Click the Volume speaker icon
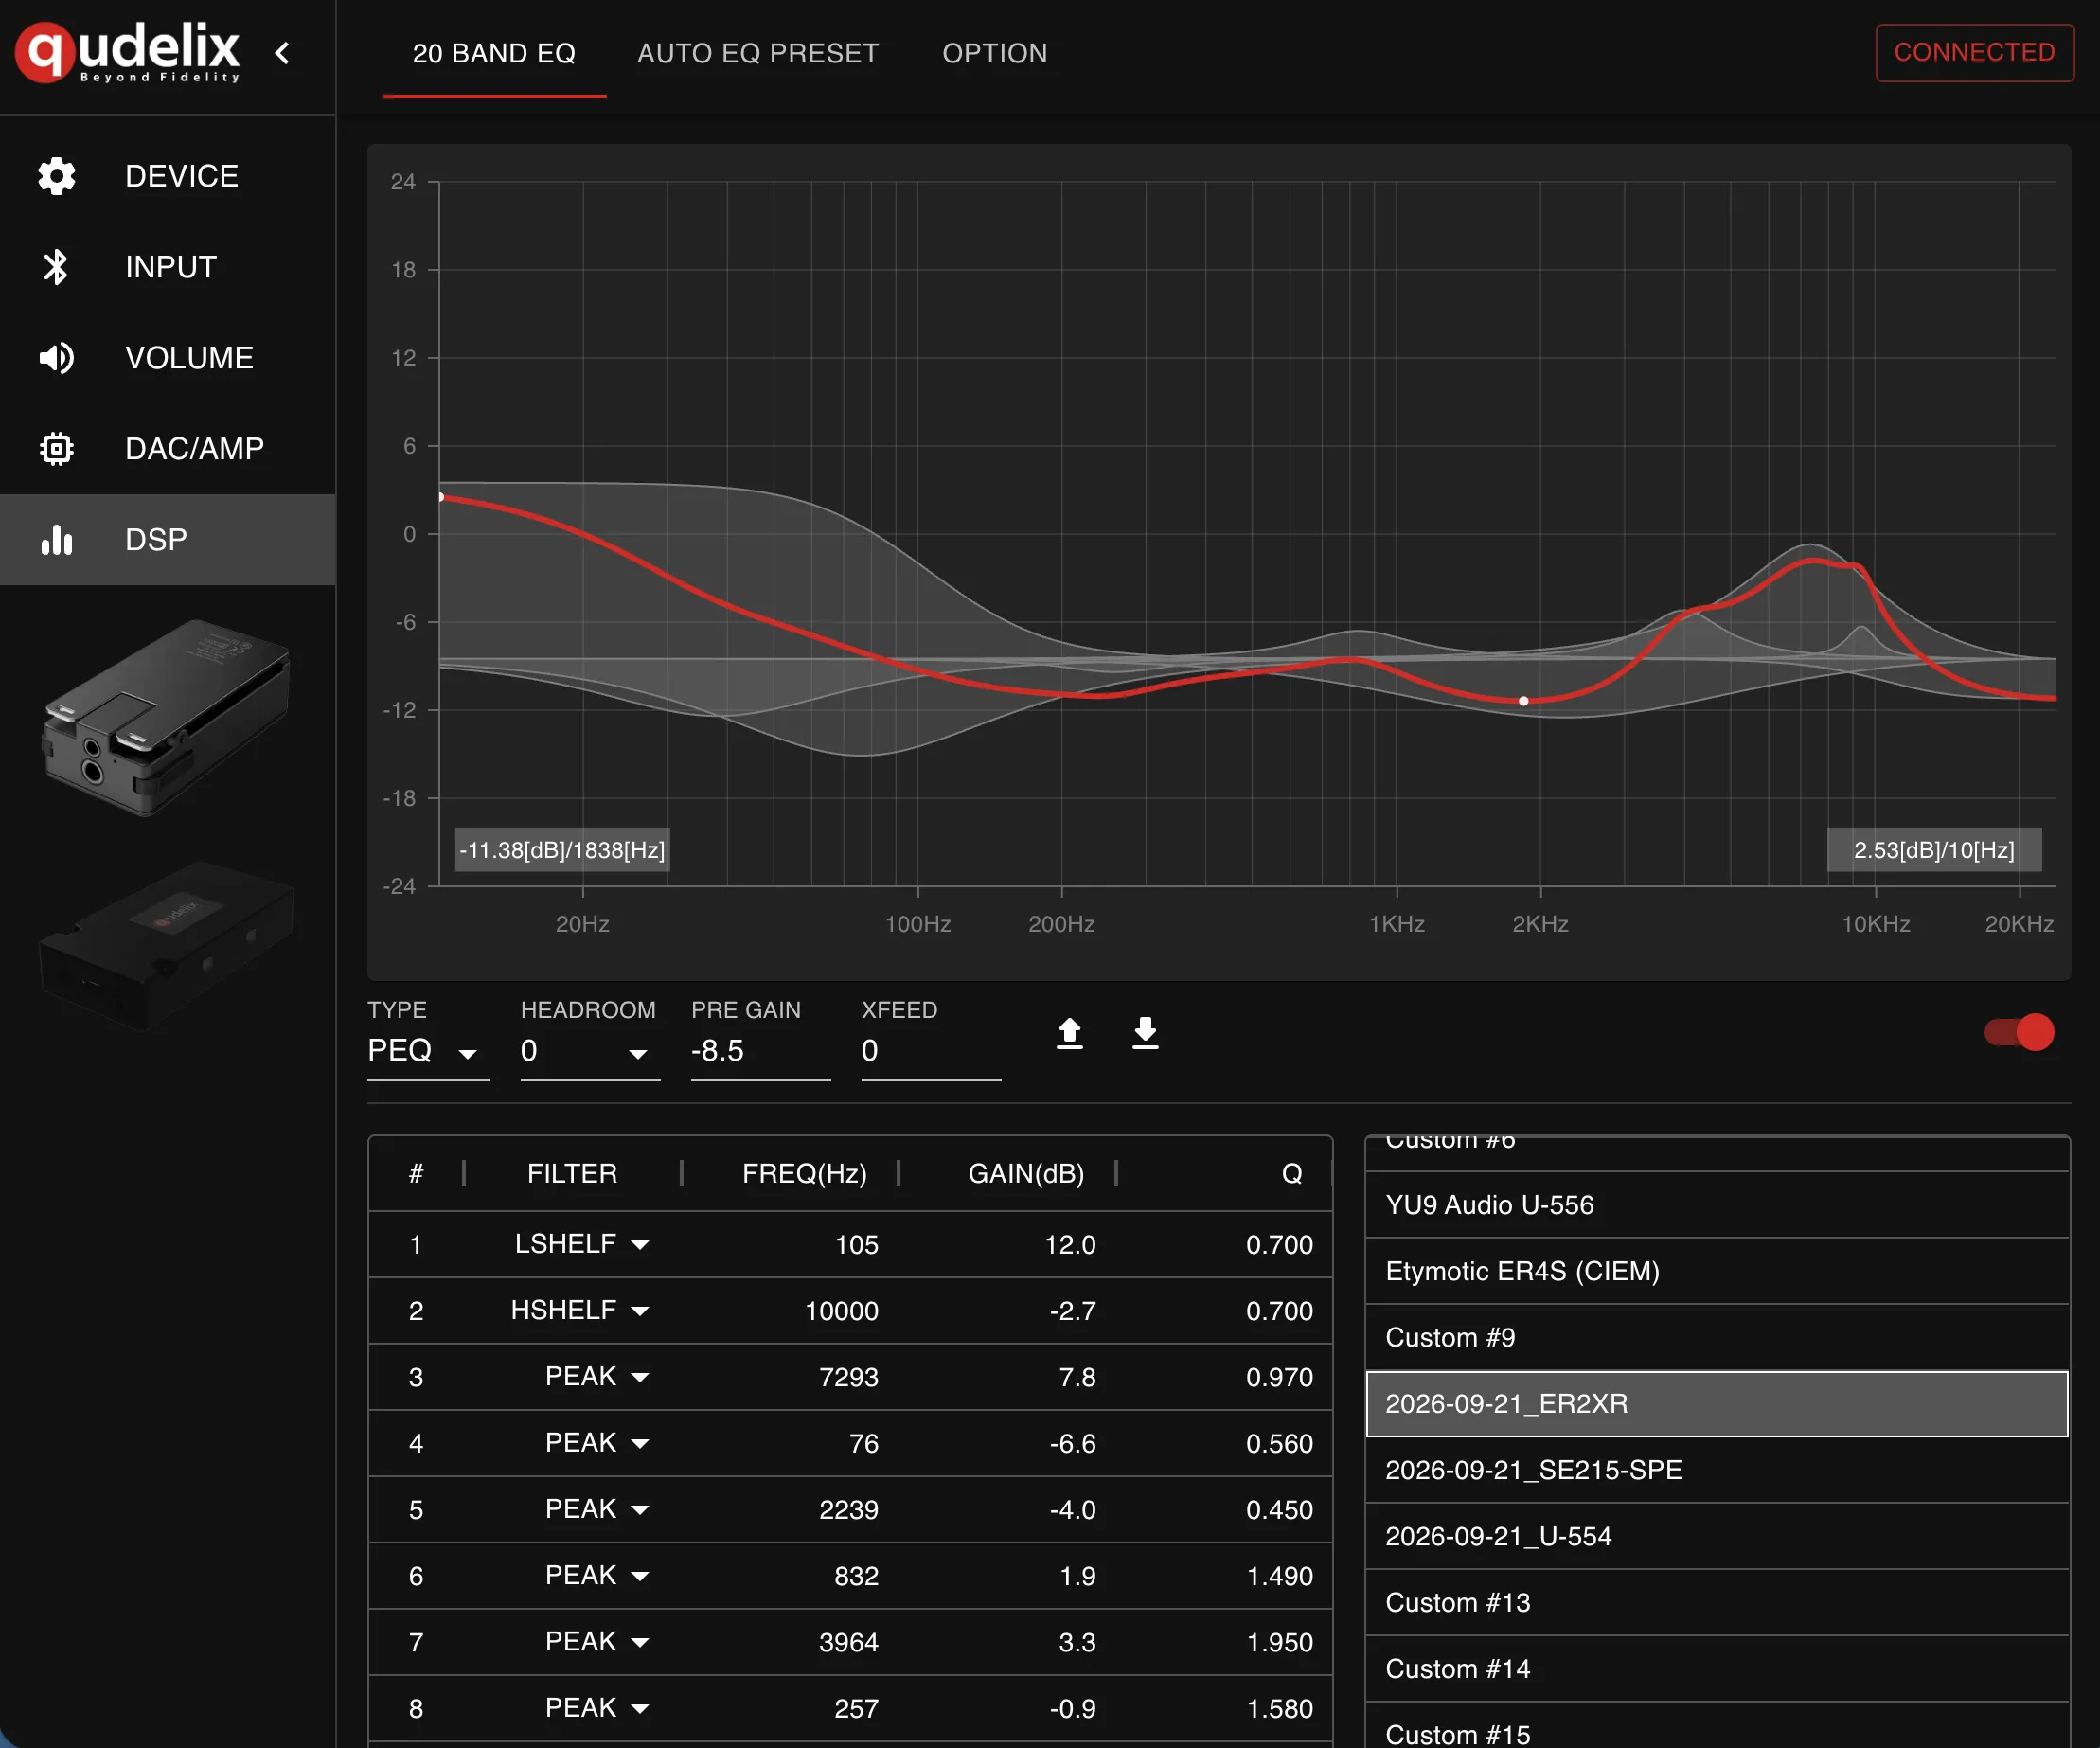 coord(57,358)
